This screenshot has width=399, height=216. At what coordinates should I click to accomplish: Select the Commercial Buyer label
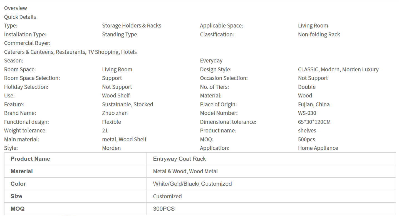coord(27,43)
